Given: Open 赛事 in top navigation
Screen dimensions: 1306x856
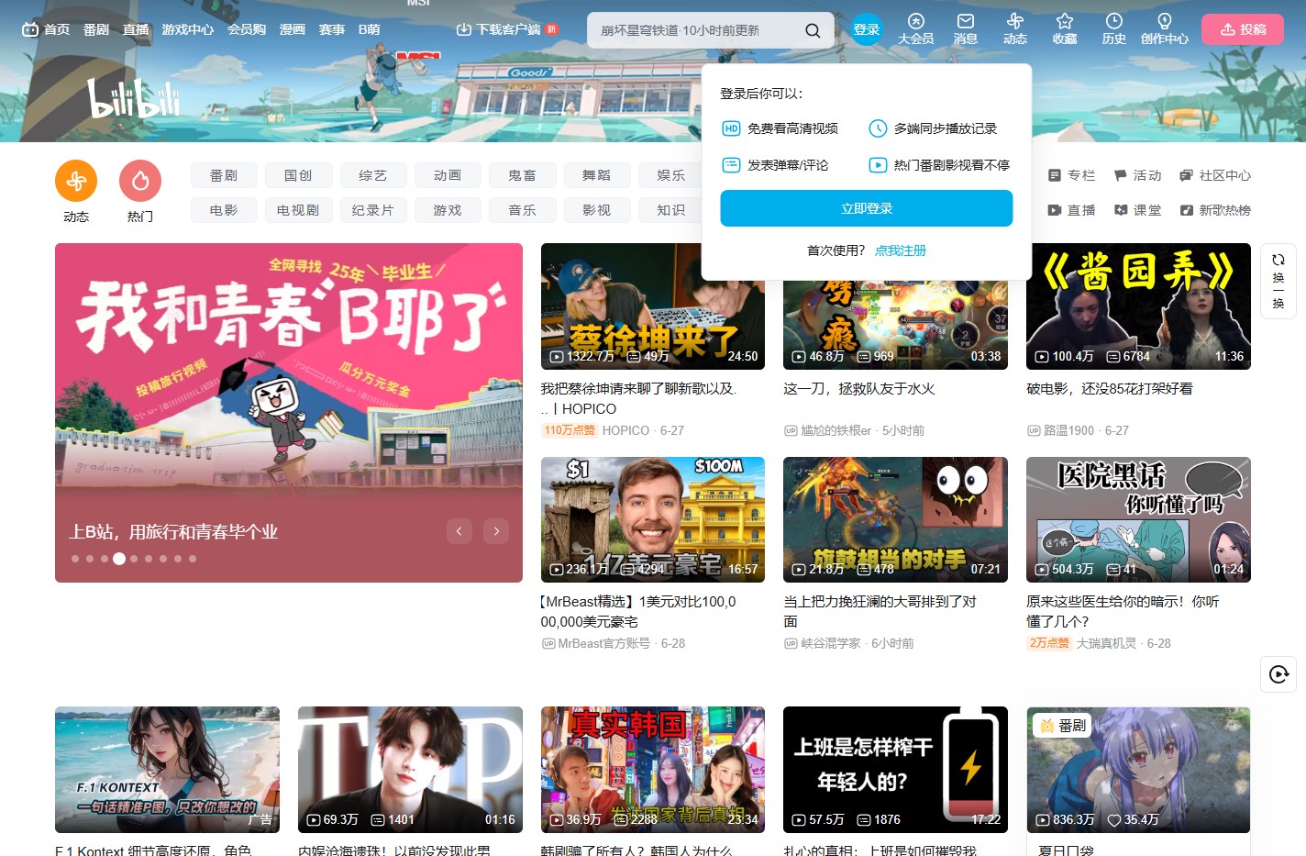Looking at the screenshot, I should 332,29.
